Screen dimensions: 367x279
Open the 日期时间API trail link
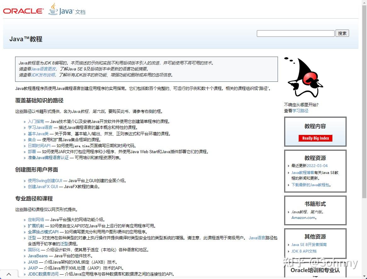[39, 145]
